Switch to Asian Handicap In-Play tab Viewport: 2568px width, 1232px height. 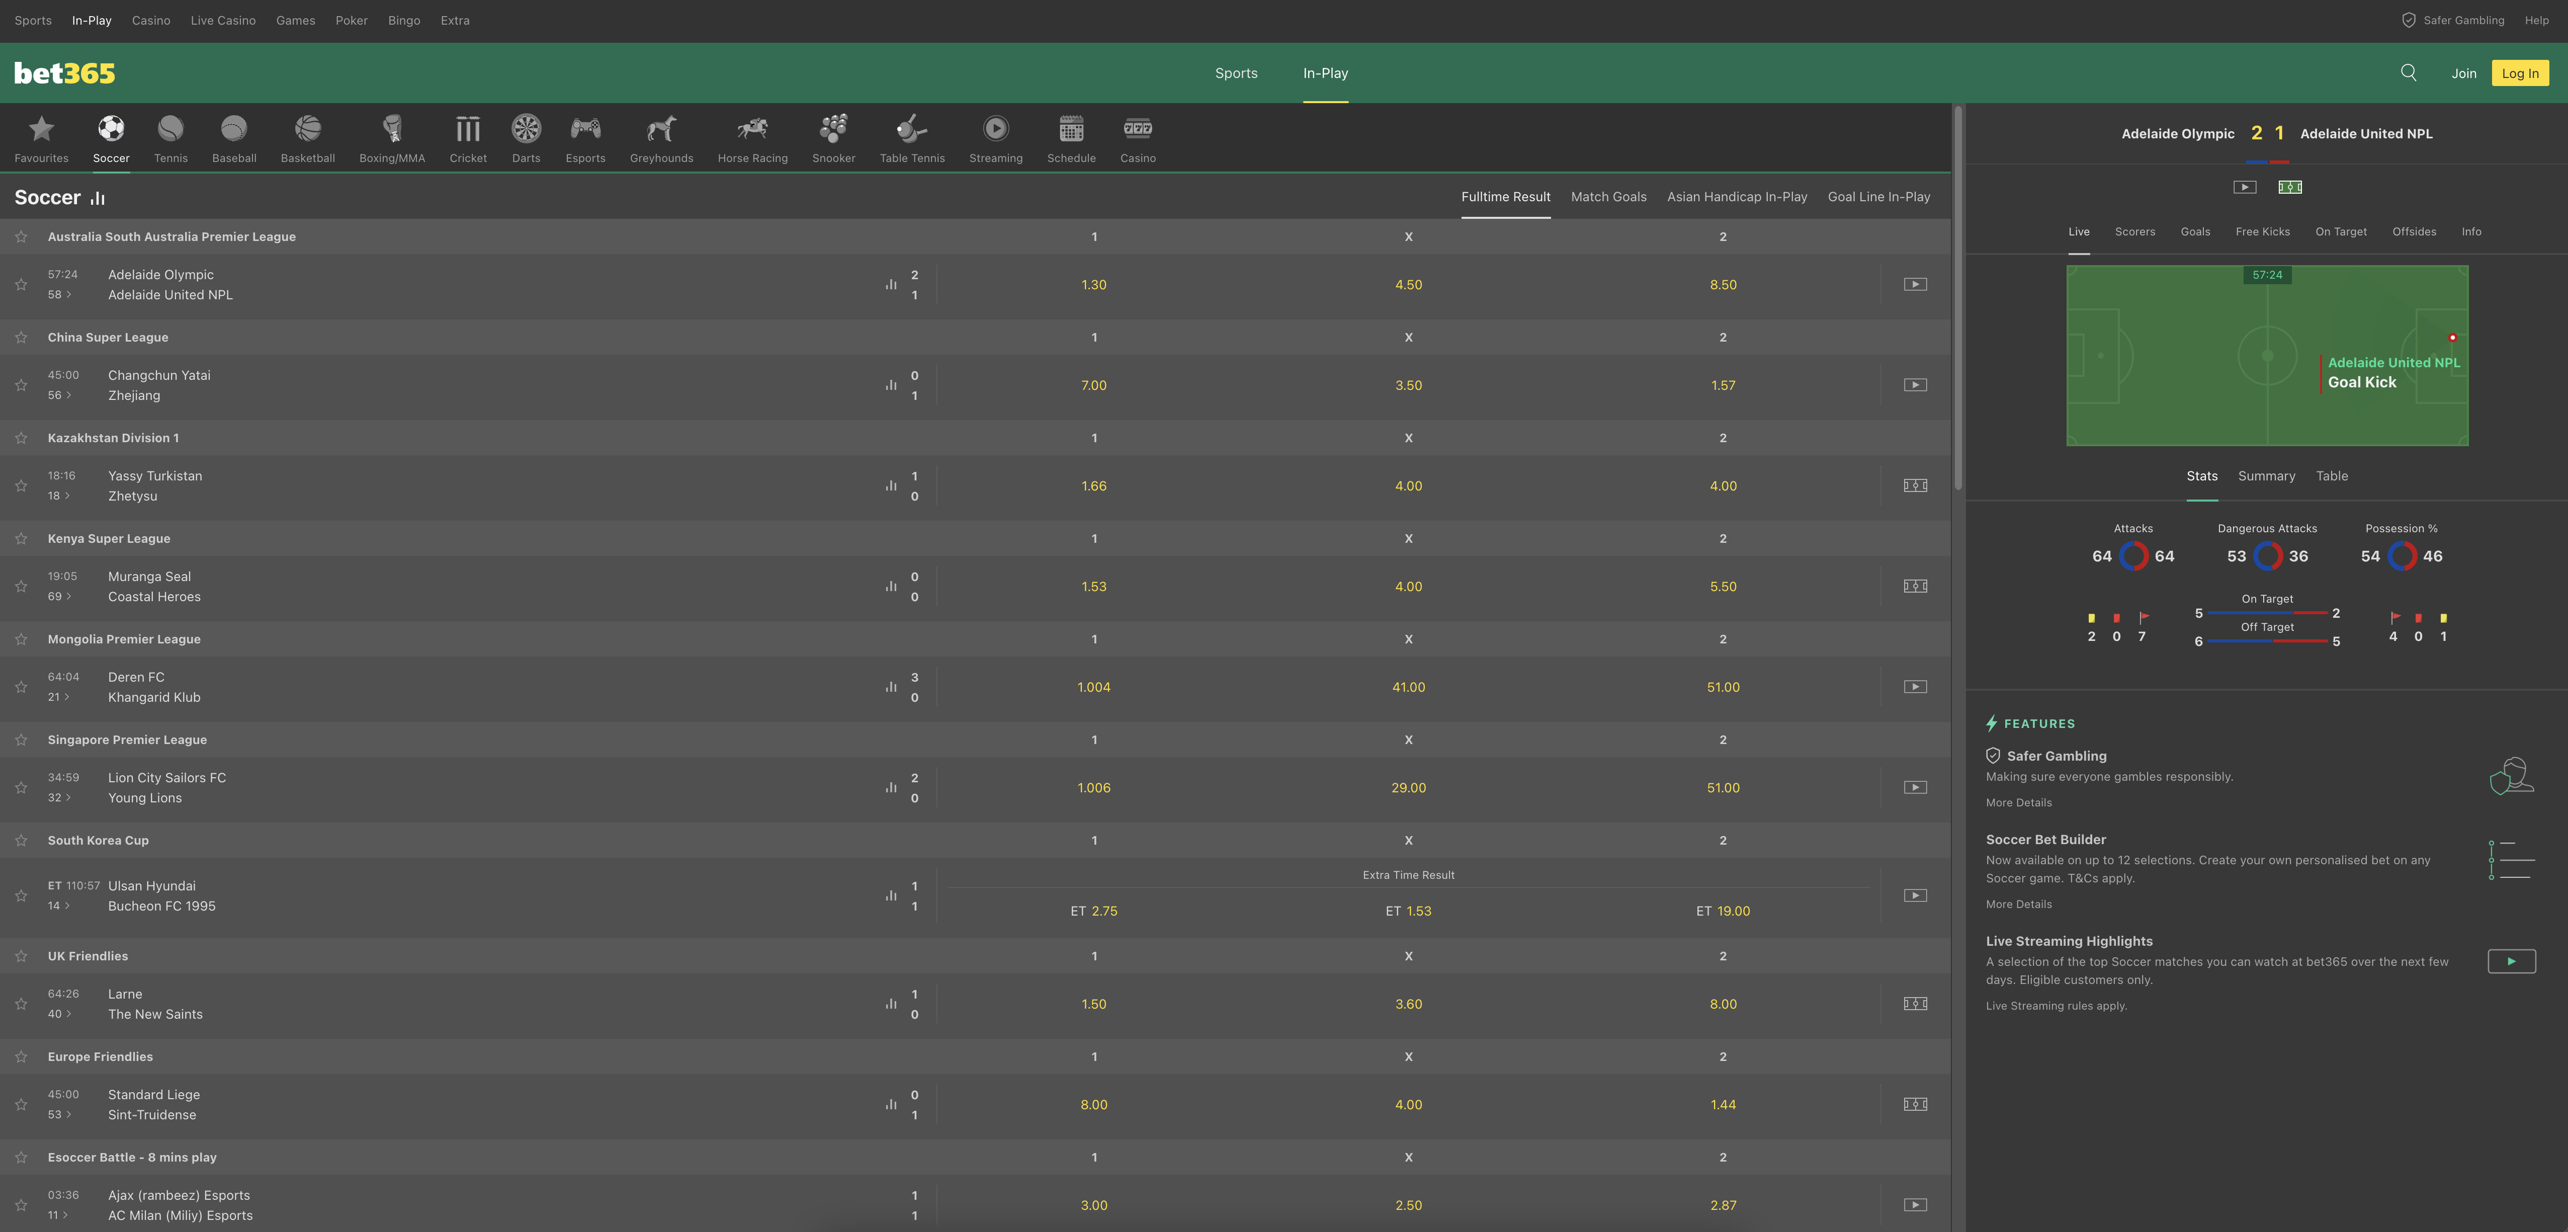(x=1737, y=197)
